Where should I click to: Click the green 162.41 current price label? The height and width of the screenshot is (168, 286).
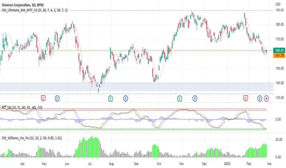pos(279,50)
